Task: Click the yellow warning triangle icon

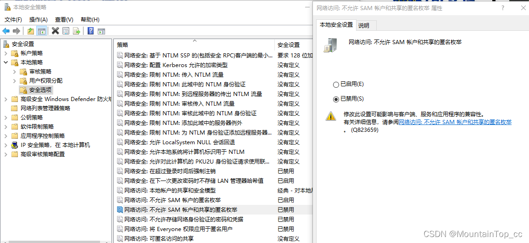Action: 331,116
